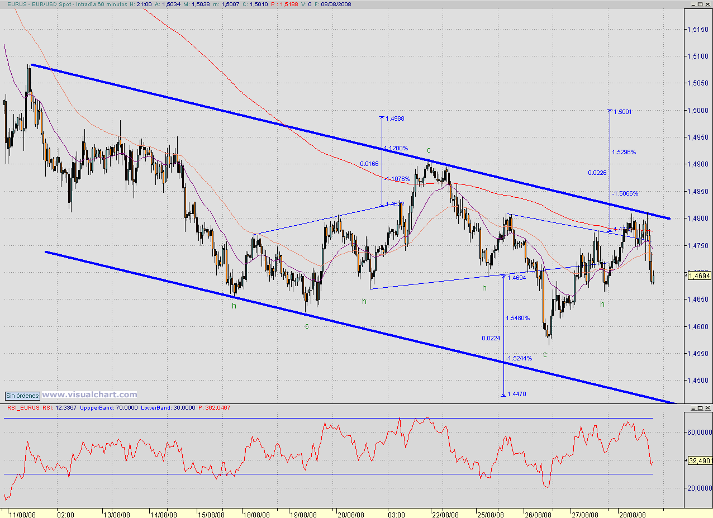Image resolution: width=713 pixels, height=518 pixels.
Task: Click the 'Sin órdenes' button
Action: [x=23, y=396]
